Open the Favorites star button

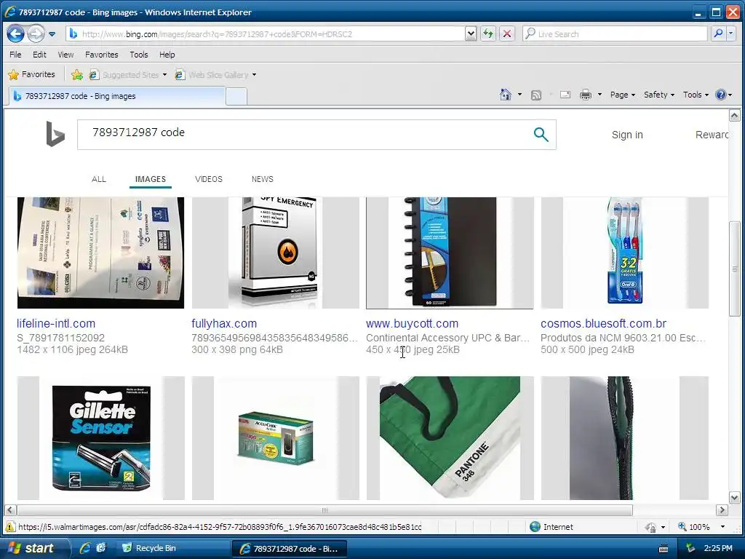32,75
